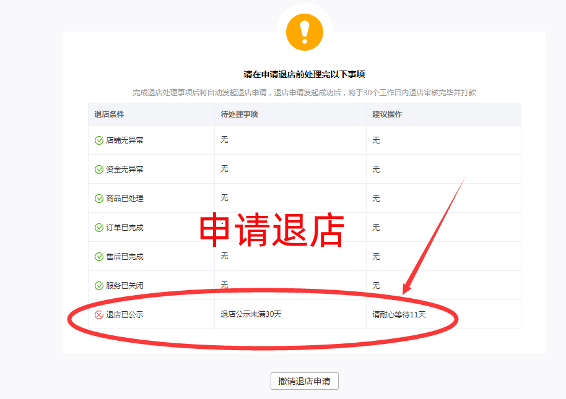Click the red error icon beside 退店已公示

[x=98, y=314]
